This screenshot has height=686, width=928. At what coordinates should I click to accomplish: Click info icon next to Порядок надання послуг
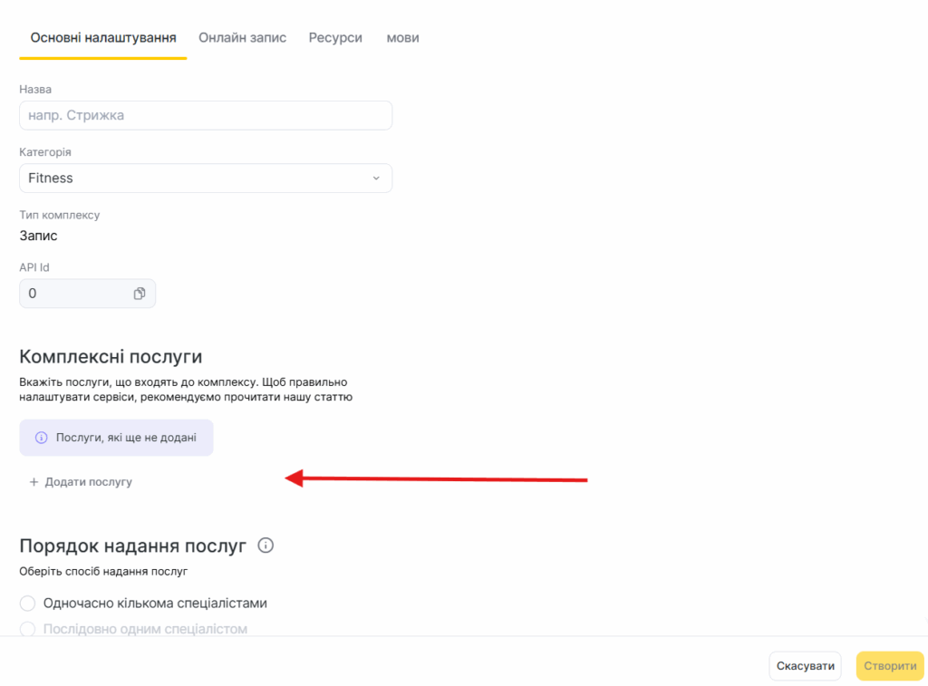(266, 546)
